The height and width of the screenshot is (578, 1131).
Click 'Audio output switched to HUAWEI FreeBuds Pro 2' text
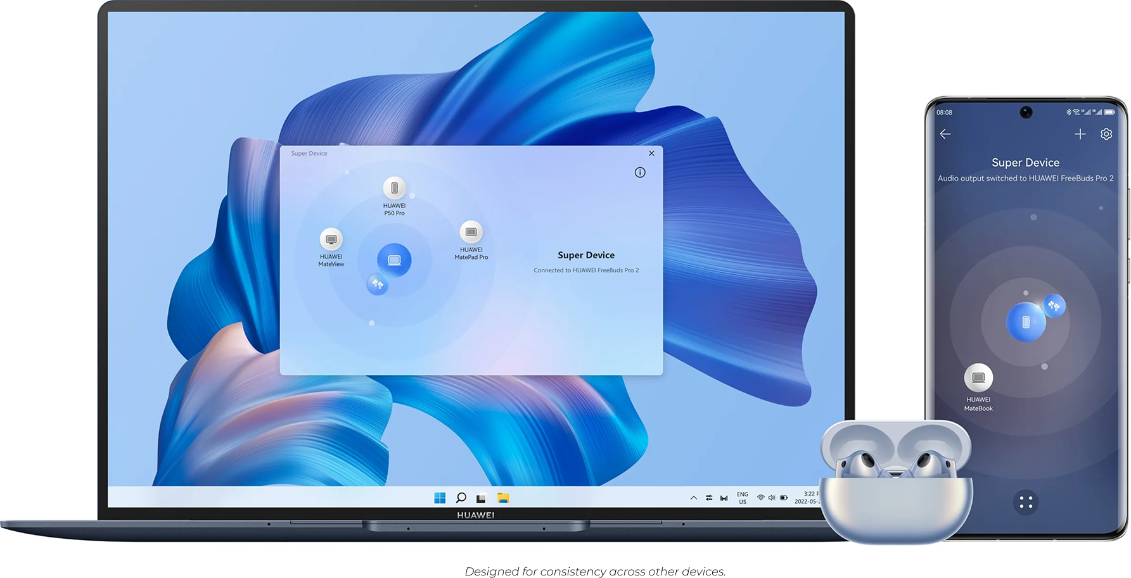pyautogui.click(x=1025, y=179)
